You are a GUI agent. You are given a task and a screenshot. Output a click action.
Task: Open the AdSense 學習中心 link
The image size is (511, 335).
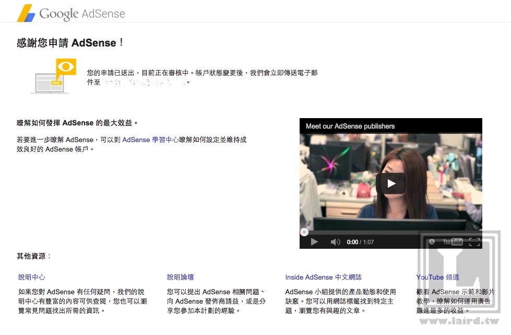(x=150, y=140)
